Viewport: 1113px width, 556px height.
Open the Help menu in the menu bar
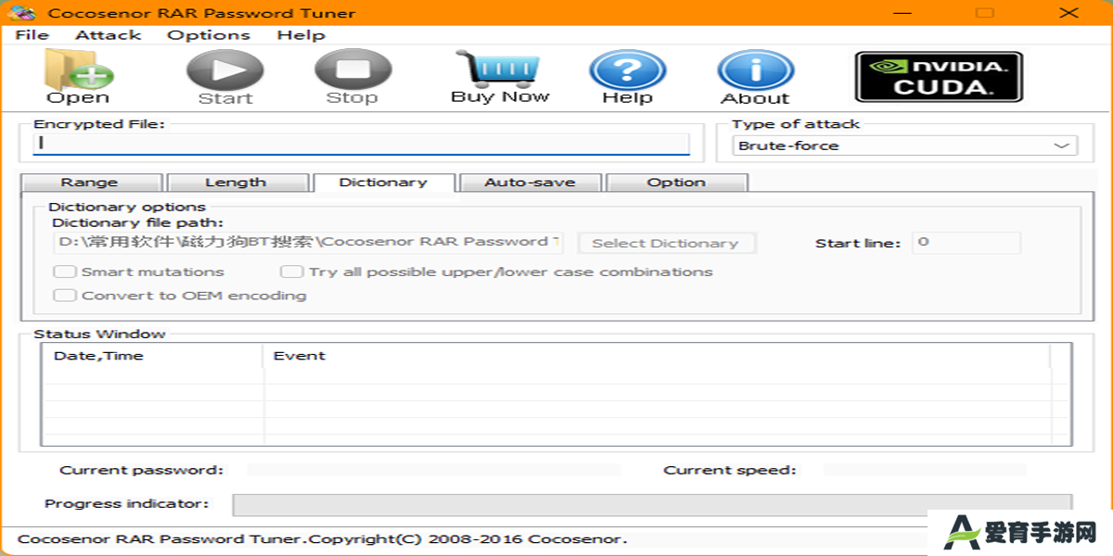coord(301,35)
